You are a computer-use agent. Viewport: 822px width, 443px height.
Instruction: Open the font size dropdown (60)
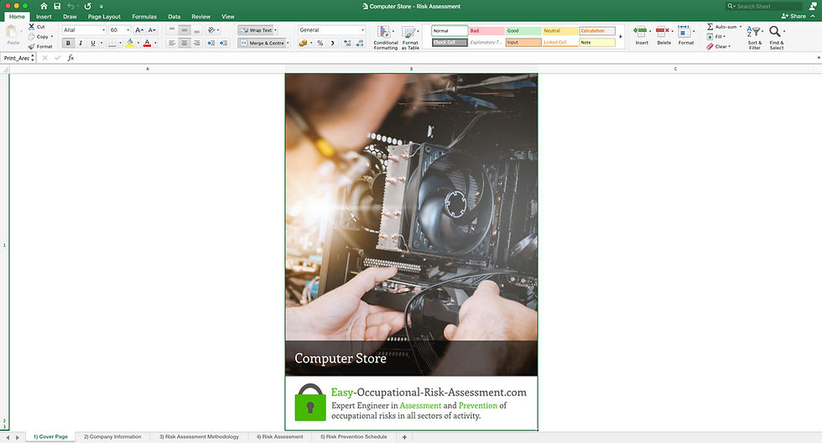127,30
